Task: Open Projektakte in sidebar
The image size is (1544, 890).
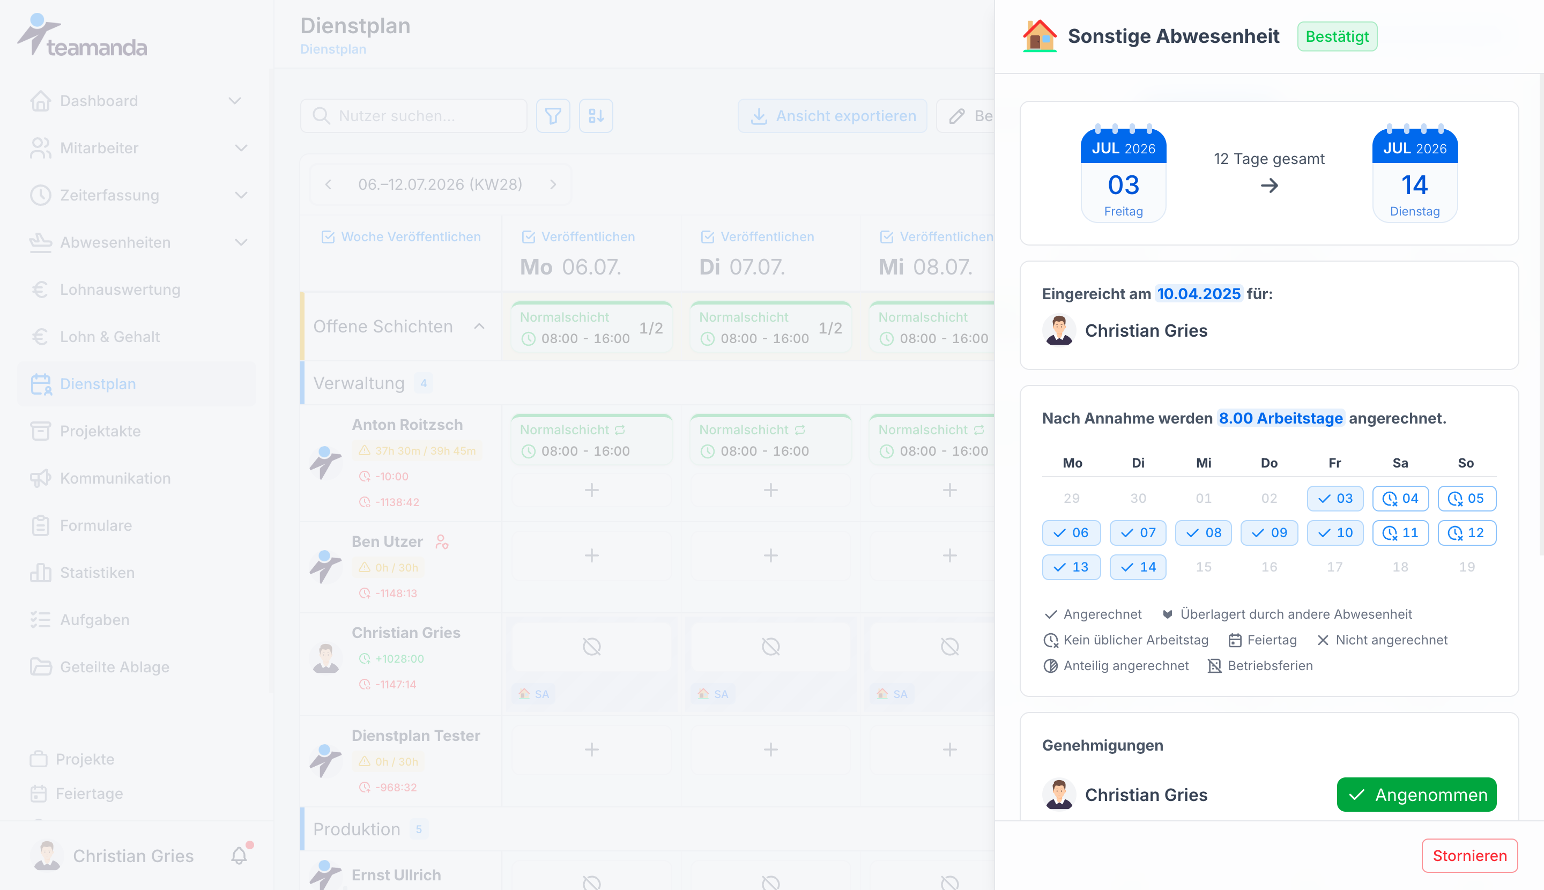Action: click(137, 431)
